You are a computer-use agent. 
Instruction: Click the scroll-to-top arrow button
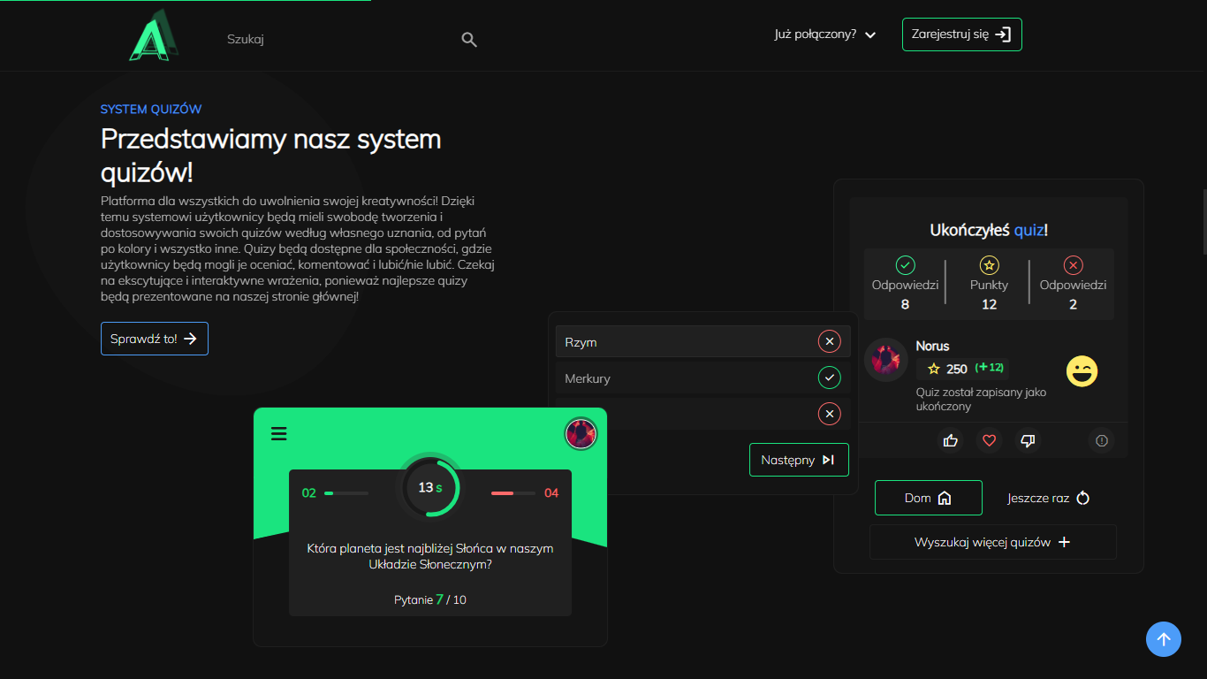(1163, 639)
